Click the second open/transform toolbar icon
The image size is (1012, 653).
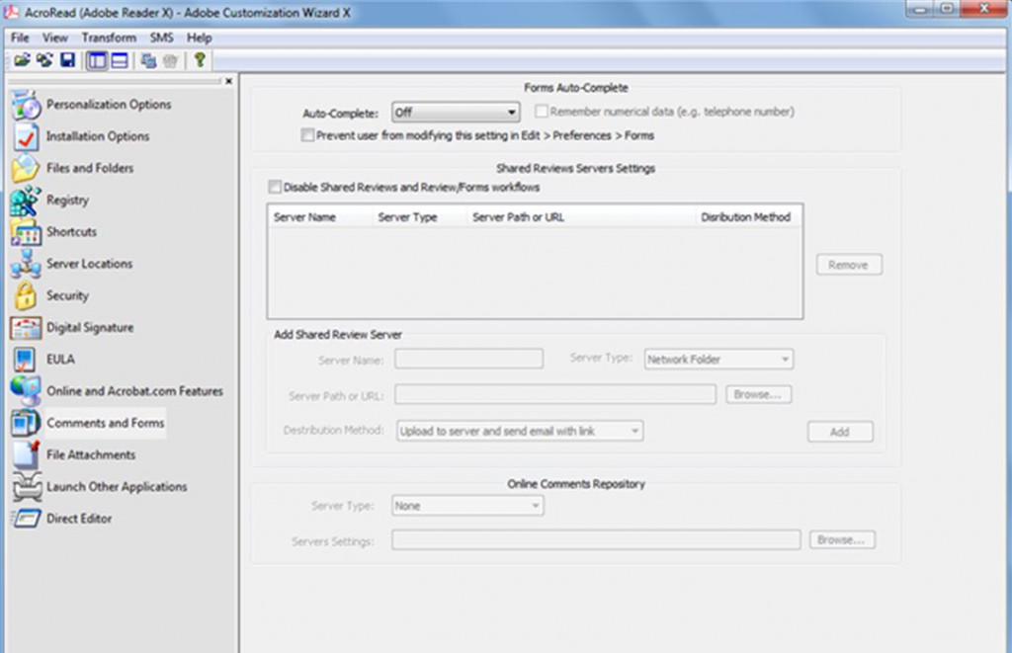click(x=44, y=60)
